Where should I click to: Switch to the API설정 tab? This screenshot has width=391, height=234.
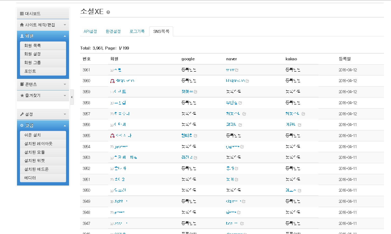click(90, 32)
